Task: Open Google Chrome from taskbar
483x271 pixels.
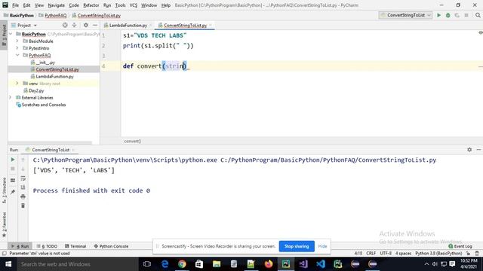Action: [182, 264]
